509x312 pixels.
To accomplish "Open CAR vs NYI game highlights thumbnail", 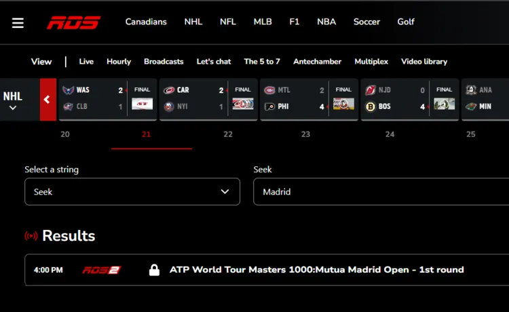I will 243,104.
